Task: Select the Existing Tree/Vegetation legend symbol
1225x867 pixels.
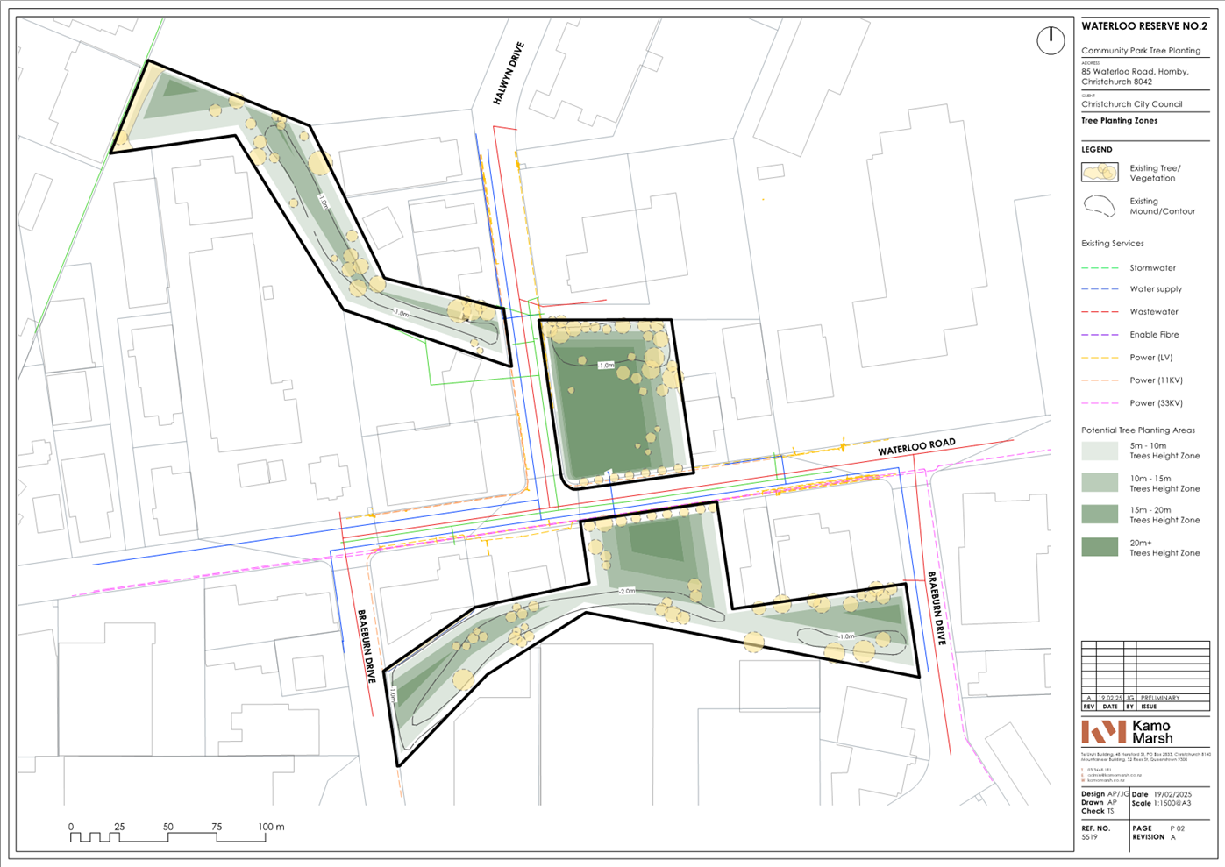Action: [1099, 172]
